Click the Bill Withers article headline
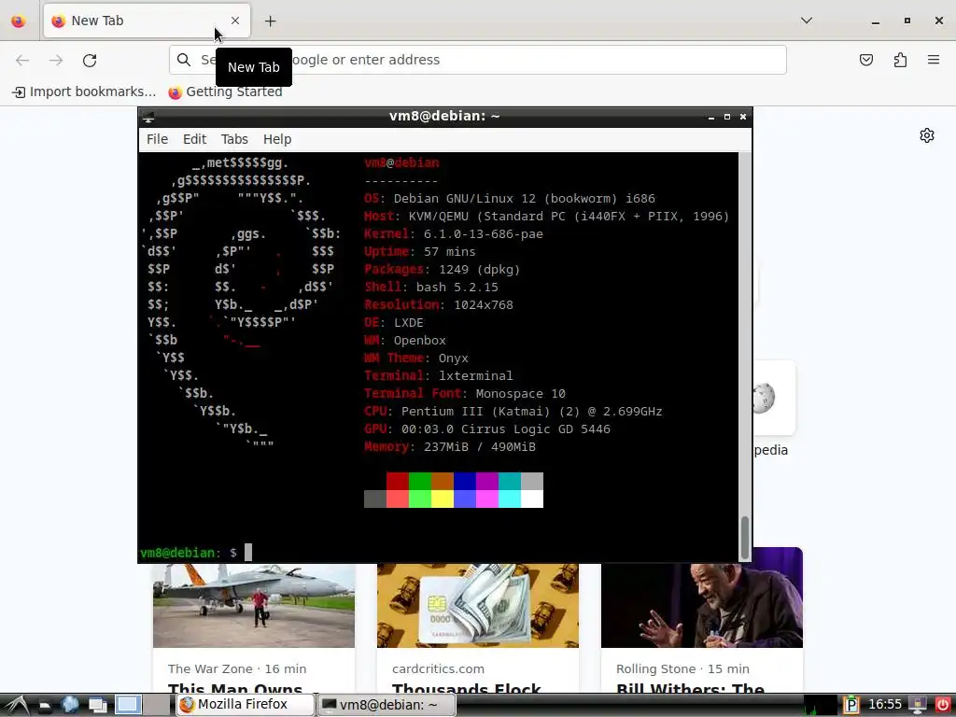This screenshot has height=717, width=956. 690,688
